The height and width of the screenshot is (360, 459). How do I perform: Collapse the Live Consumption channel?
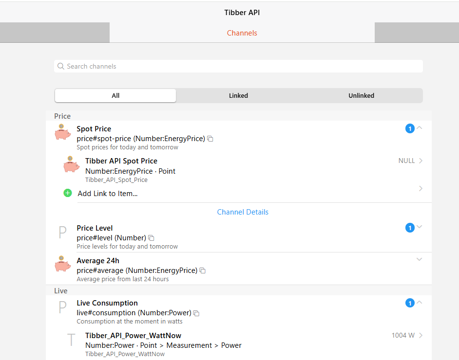[x=420, y=303]
